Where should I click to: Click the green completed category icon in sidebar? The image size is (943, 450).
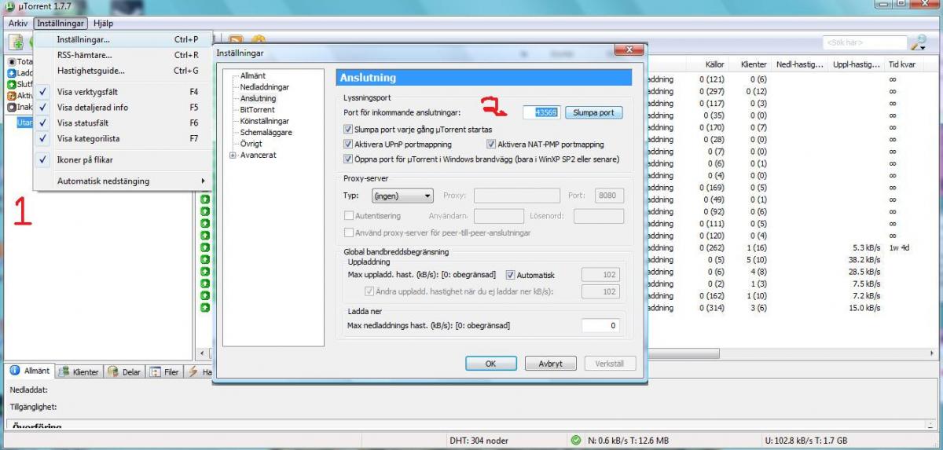click(x=12, y=84)
